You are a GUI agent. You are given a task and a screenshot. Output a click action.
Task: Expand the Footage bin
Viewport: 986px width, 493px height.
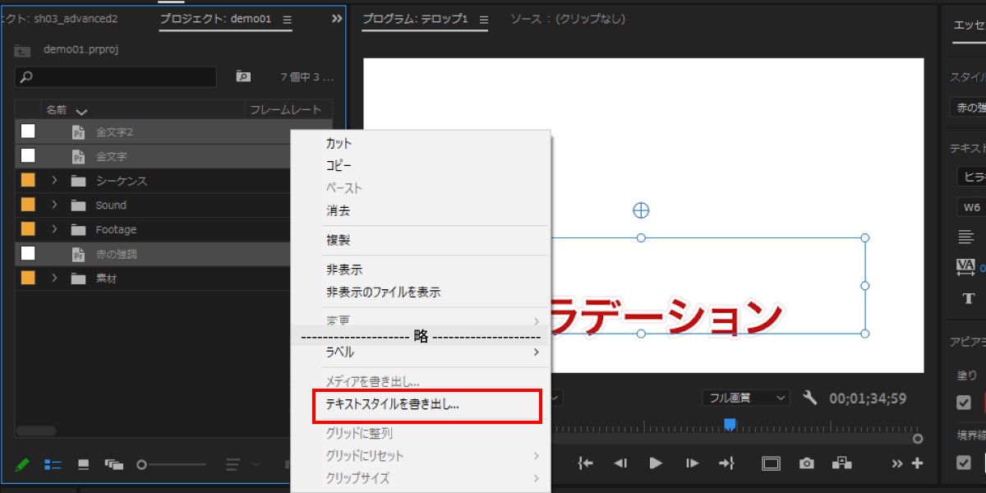(54, 229)
